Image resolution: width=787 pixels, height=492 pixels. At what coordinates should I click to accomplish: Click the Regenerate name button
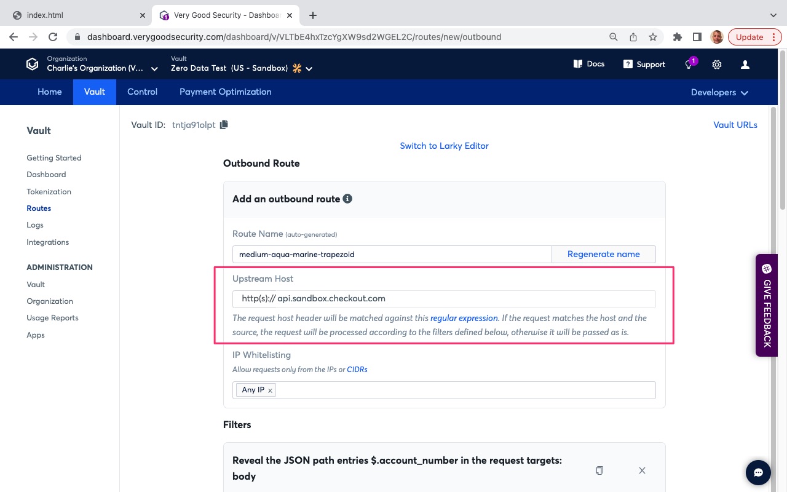coord(604,254)
